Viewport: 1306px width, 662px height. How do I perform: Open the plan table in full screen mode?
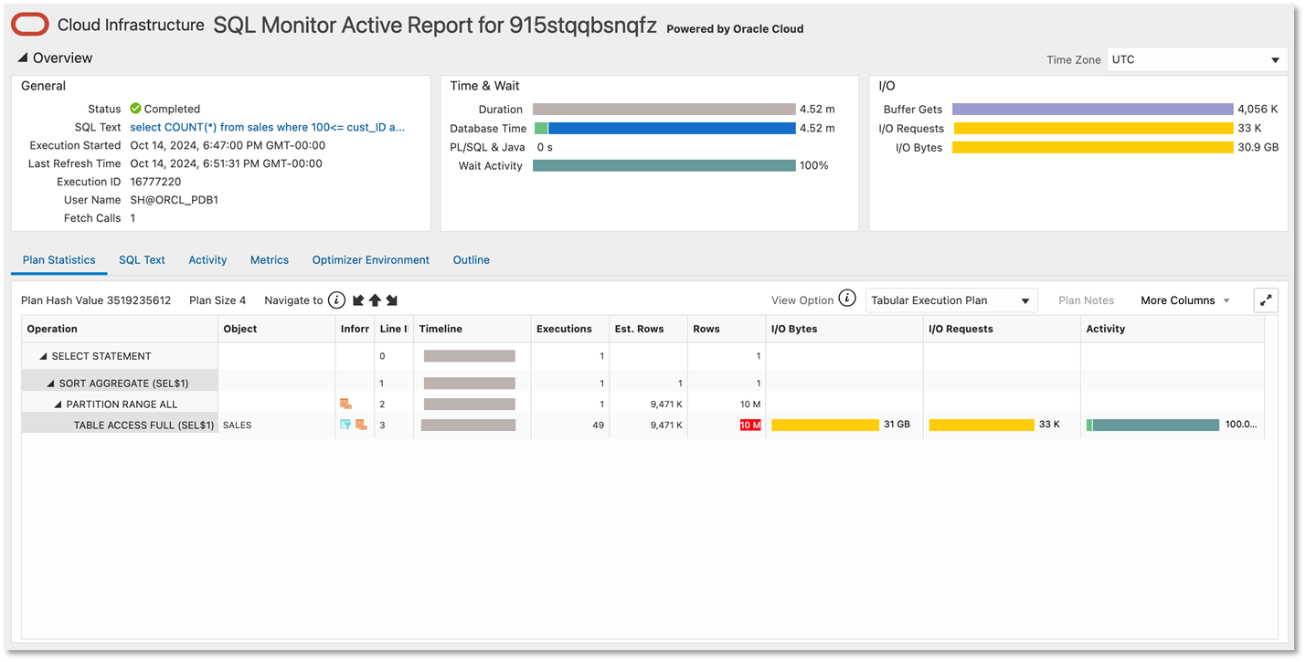pyautogui.click(x=1266, y=299)
